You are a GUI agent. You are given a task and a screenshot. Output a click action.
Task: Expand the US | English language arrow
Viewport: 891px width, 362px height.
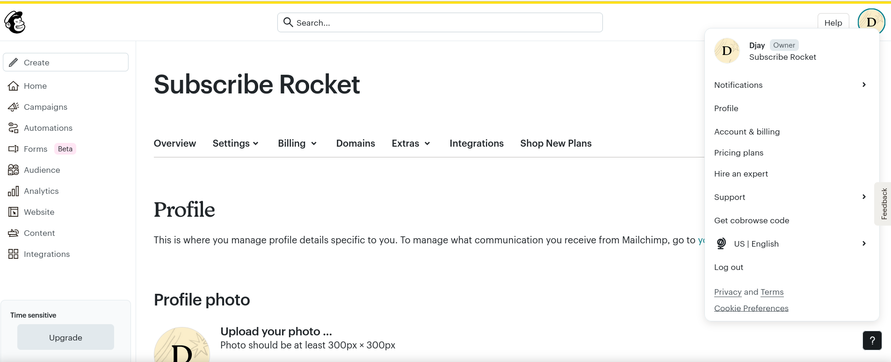pos(864,243)
